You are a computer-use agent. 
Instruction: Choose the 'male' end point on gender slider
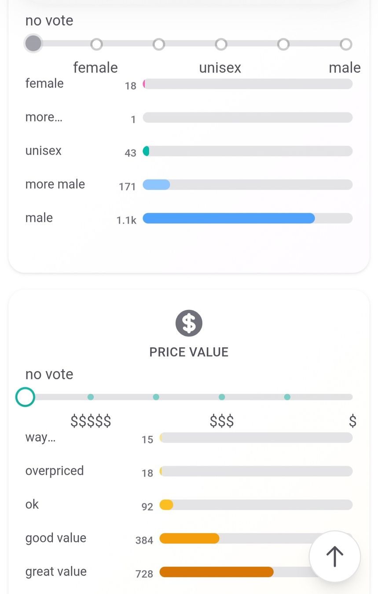[346, 44]
